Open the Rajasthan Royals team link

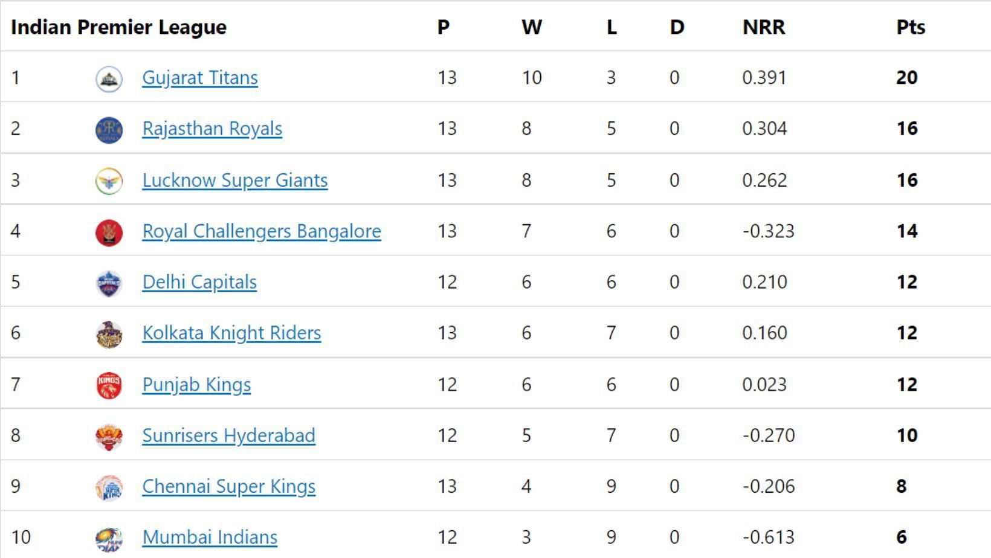[212, 129]
